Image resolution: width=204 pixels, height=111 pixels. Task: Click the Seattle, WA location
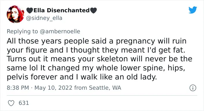(105, 88)
